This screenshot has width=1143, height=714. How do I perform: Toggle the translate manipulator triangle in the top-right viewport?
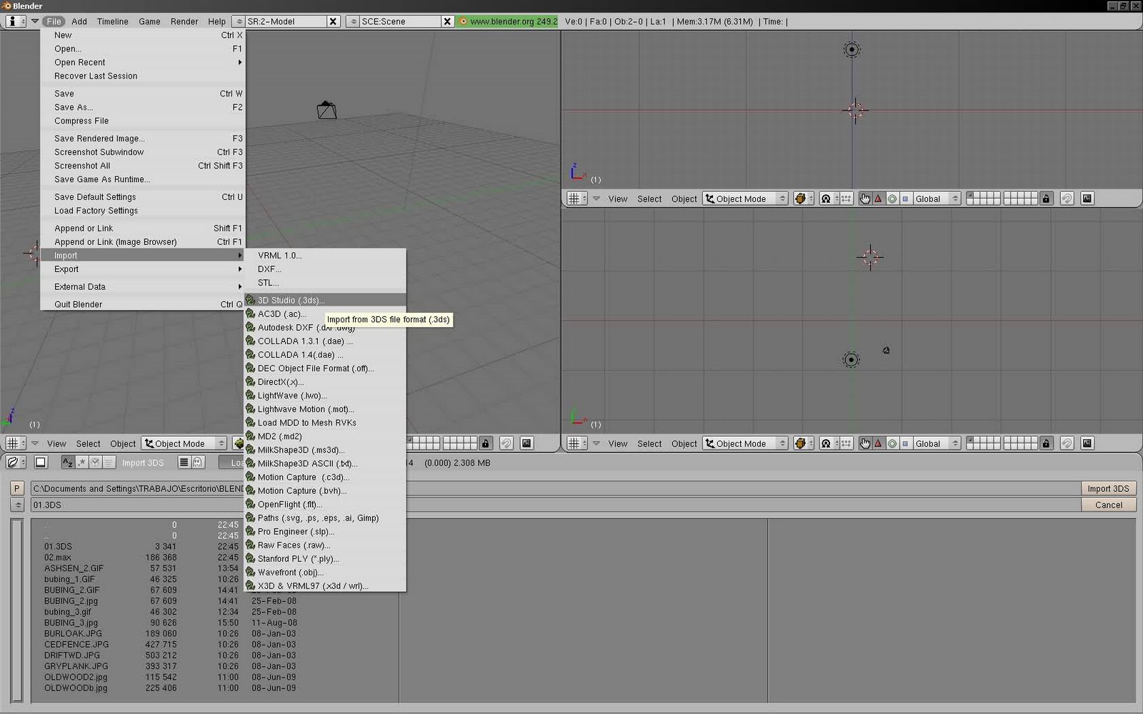click(878, 199)
